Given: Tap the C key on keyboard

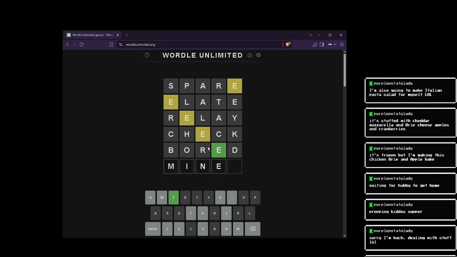Looking at the screenshot, I should (x=191, y=229).
